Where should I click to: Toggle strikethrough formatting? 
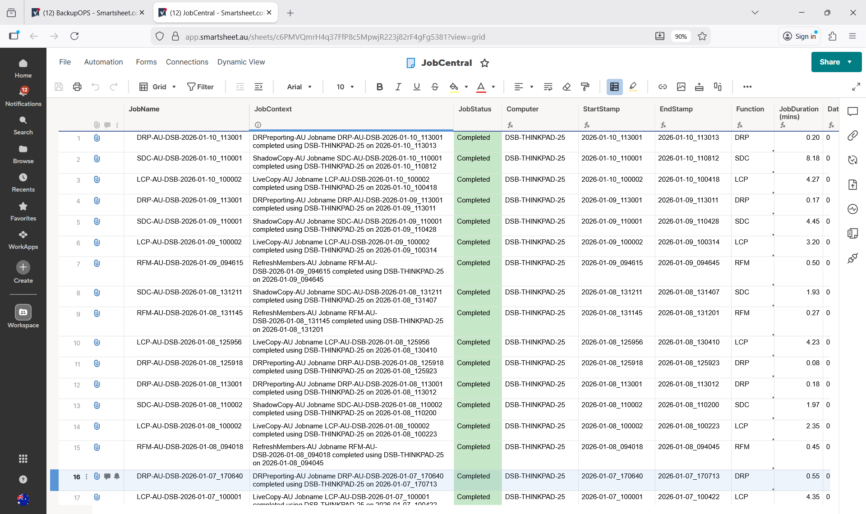tap(435, 87)
